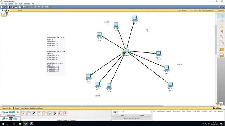Select the Wireless Devices category icon
This screenshot has width=225, height=126.
coord(14,112)
